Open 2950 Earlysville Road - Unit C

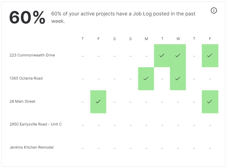click(x=35, y=124)
